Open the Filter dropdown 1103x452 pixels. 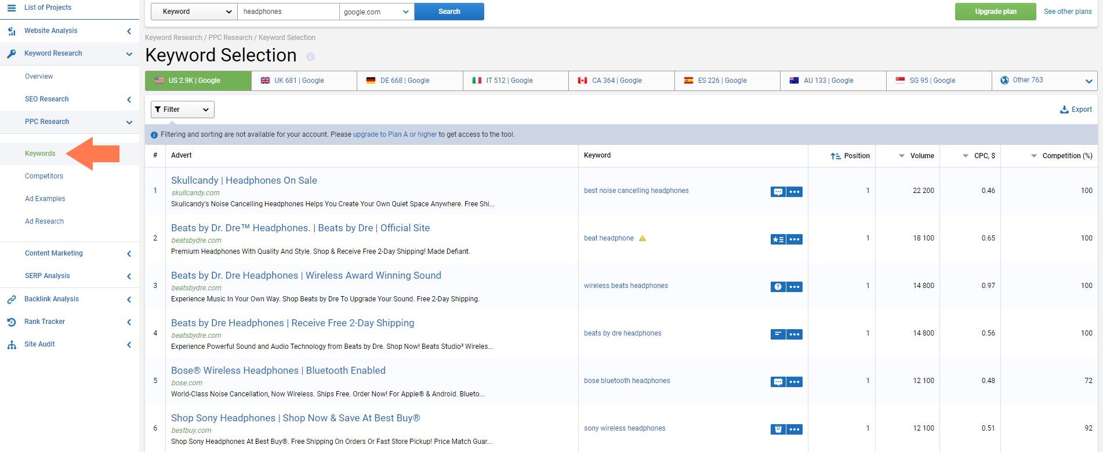pyautogui.click(x=183, y=110)
